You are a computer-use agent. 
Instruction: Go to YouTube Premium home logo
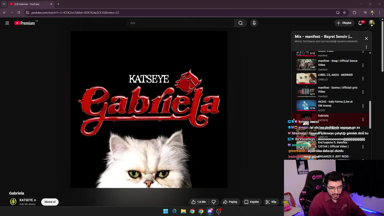pyautogui.click(x=25, y=23)
